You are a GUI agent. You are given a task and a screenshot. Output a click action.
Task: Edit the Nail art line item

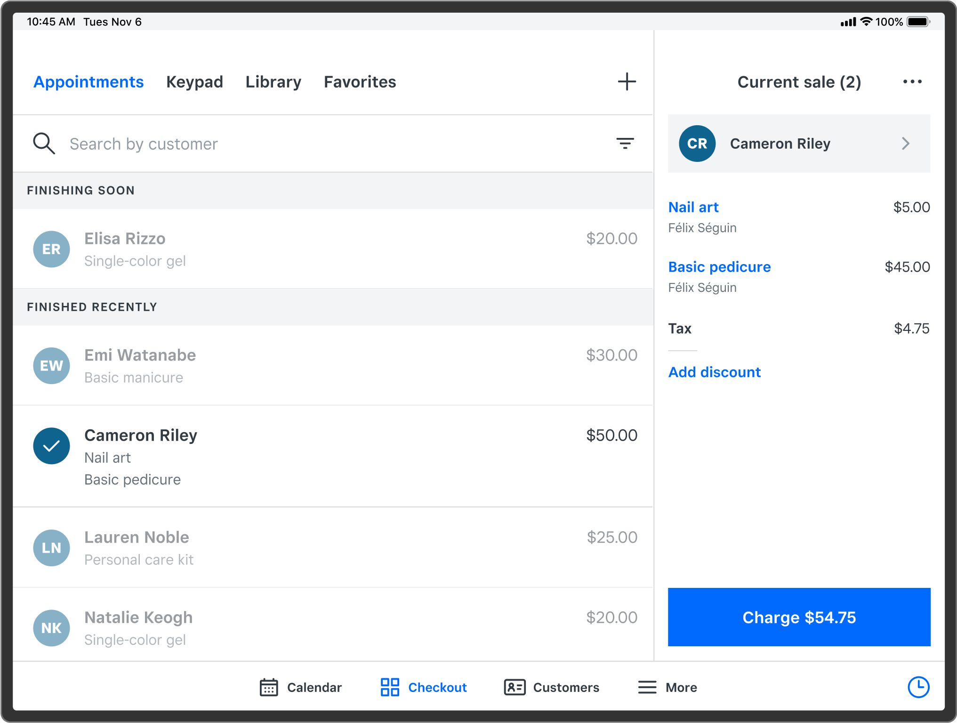pyautogui.click(x=693, y=207)
